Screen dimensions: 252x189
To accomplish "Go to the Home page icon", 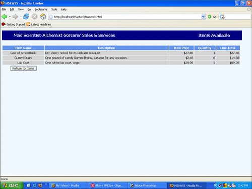I will click(43, 17).
